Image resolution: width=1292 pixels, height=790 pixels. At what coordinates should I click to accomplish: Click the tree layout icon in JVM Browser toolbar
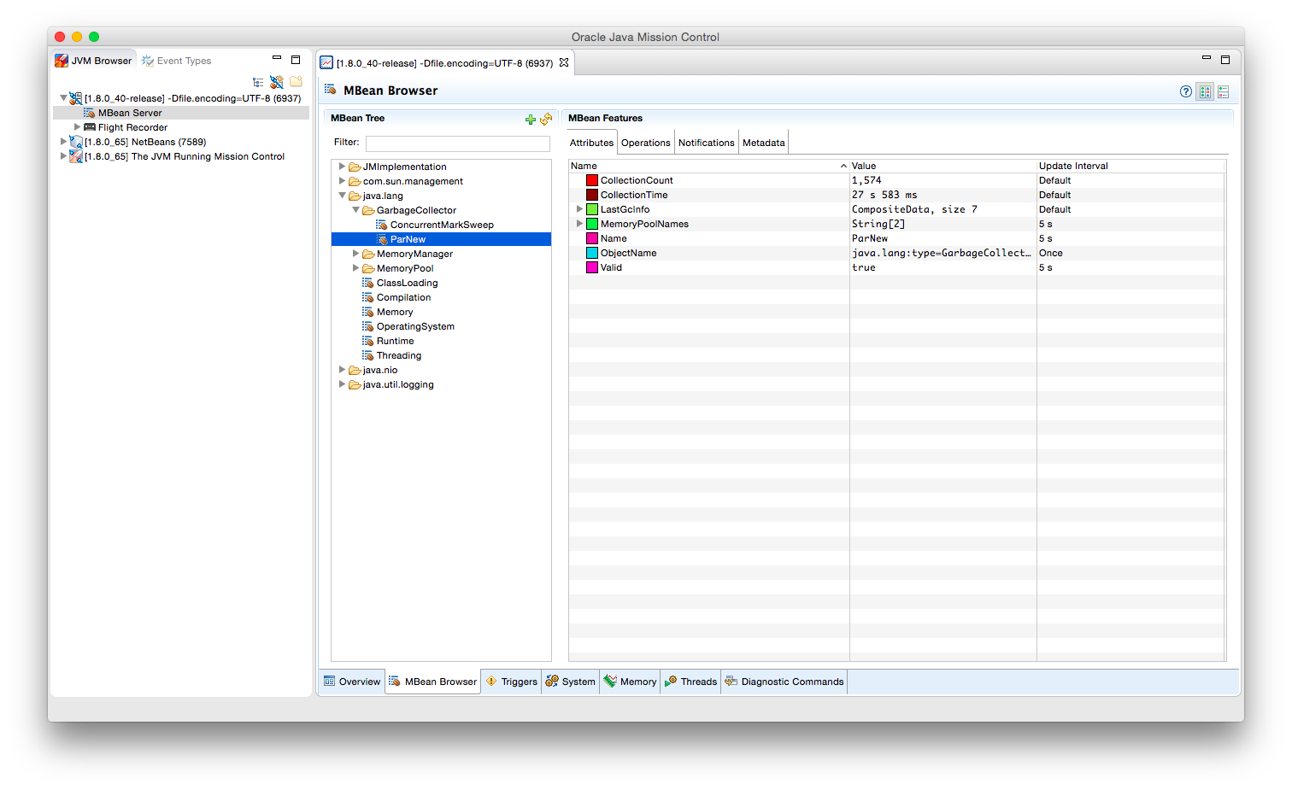[258, 82]
